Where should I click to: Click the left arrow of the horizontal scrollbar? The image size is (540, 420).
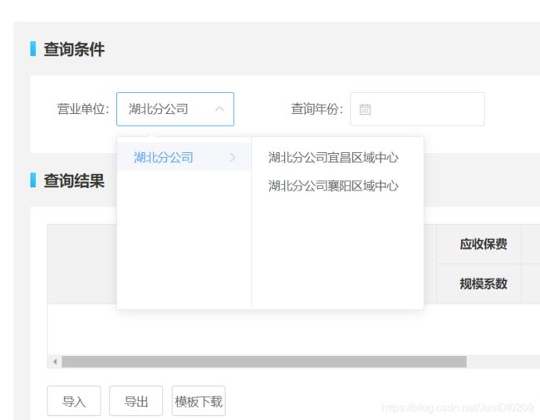[55, 362]
